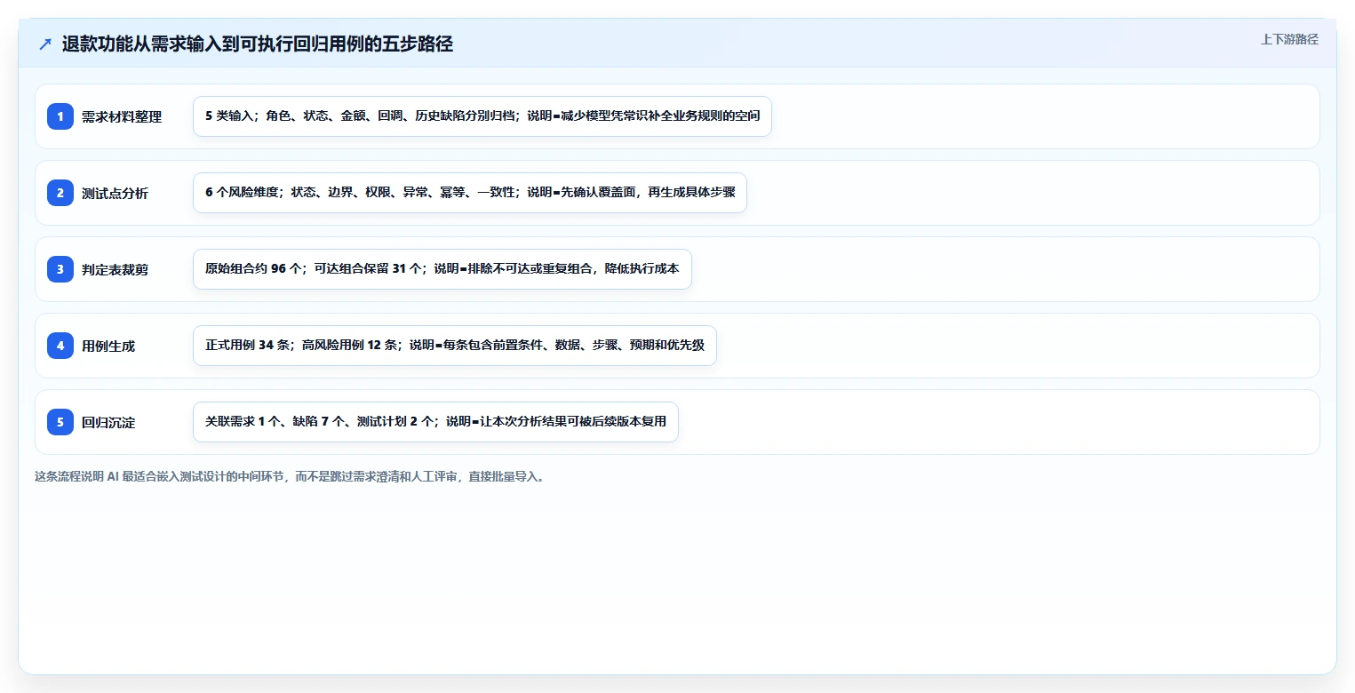Click the arrow icon beside the title
1355x693 pixels.
[45, 44]
